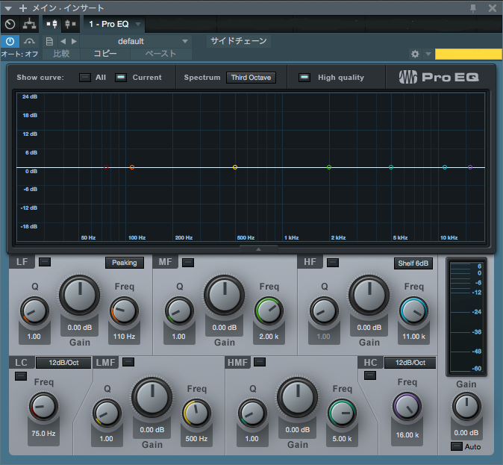Click the teal HMF node on curve
Image resolution: width=503 pixels, height=465 pixels.
391,167
